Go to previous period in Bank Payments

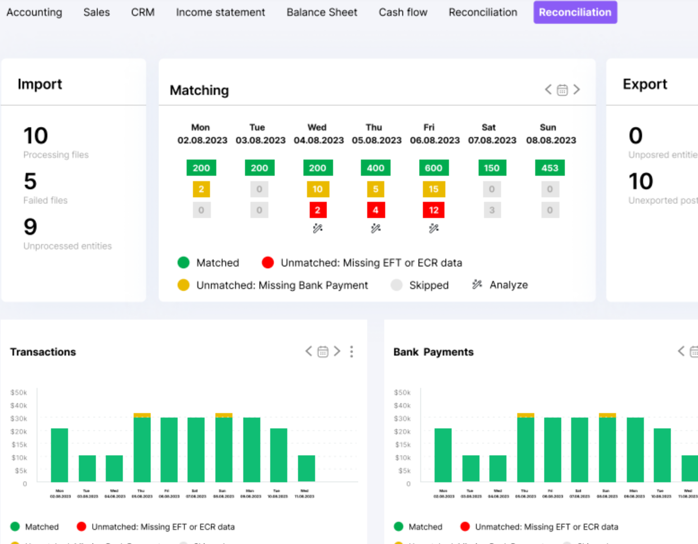tap(681, 352)
